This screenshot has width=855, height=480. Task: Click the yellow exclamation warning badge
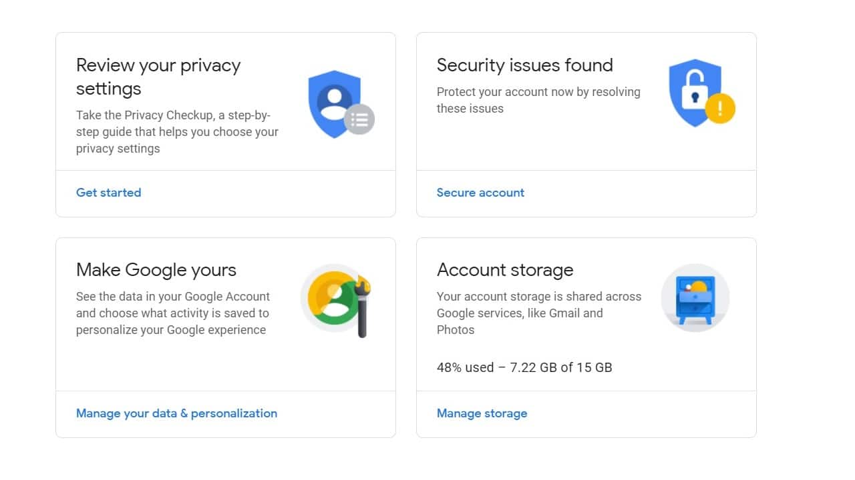tap(720, 108)
